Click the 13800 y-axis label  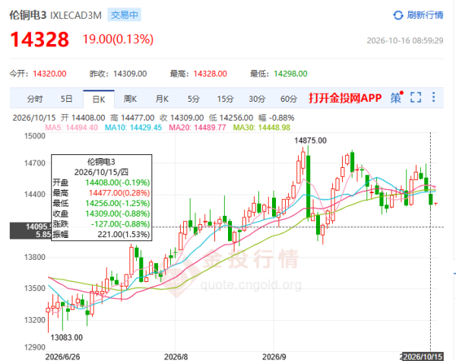point(35,258)
